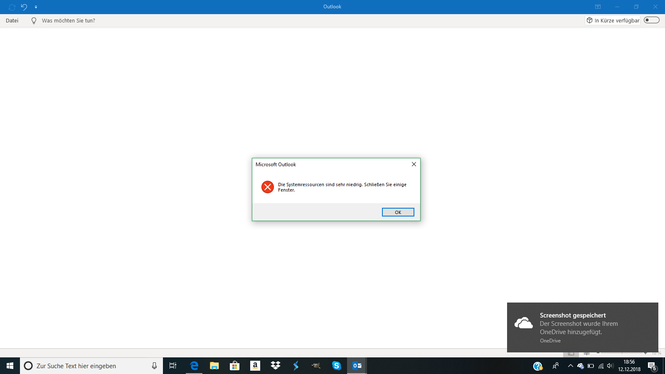
Task: Launch Microsoft Edge from the taskbar
Action: (x=194, y=366)
